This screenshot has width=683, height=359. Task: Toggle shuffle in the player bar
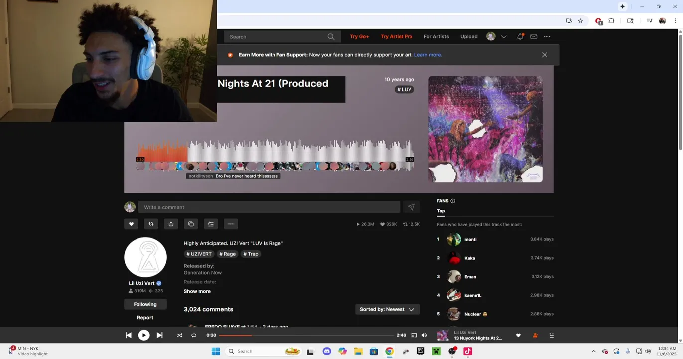pyautogui.click(x=179, y=335)
